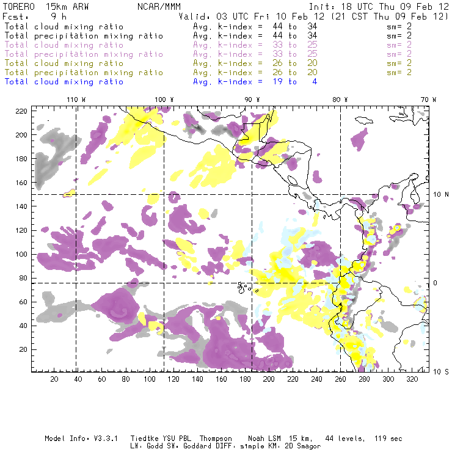Click 'Init: 18 UTC Thu 09 Feb 12' text
The image size is (452, 452).
pyautogui.click(x=379, y=7)
